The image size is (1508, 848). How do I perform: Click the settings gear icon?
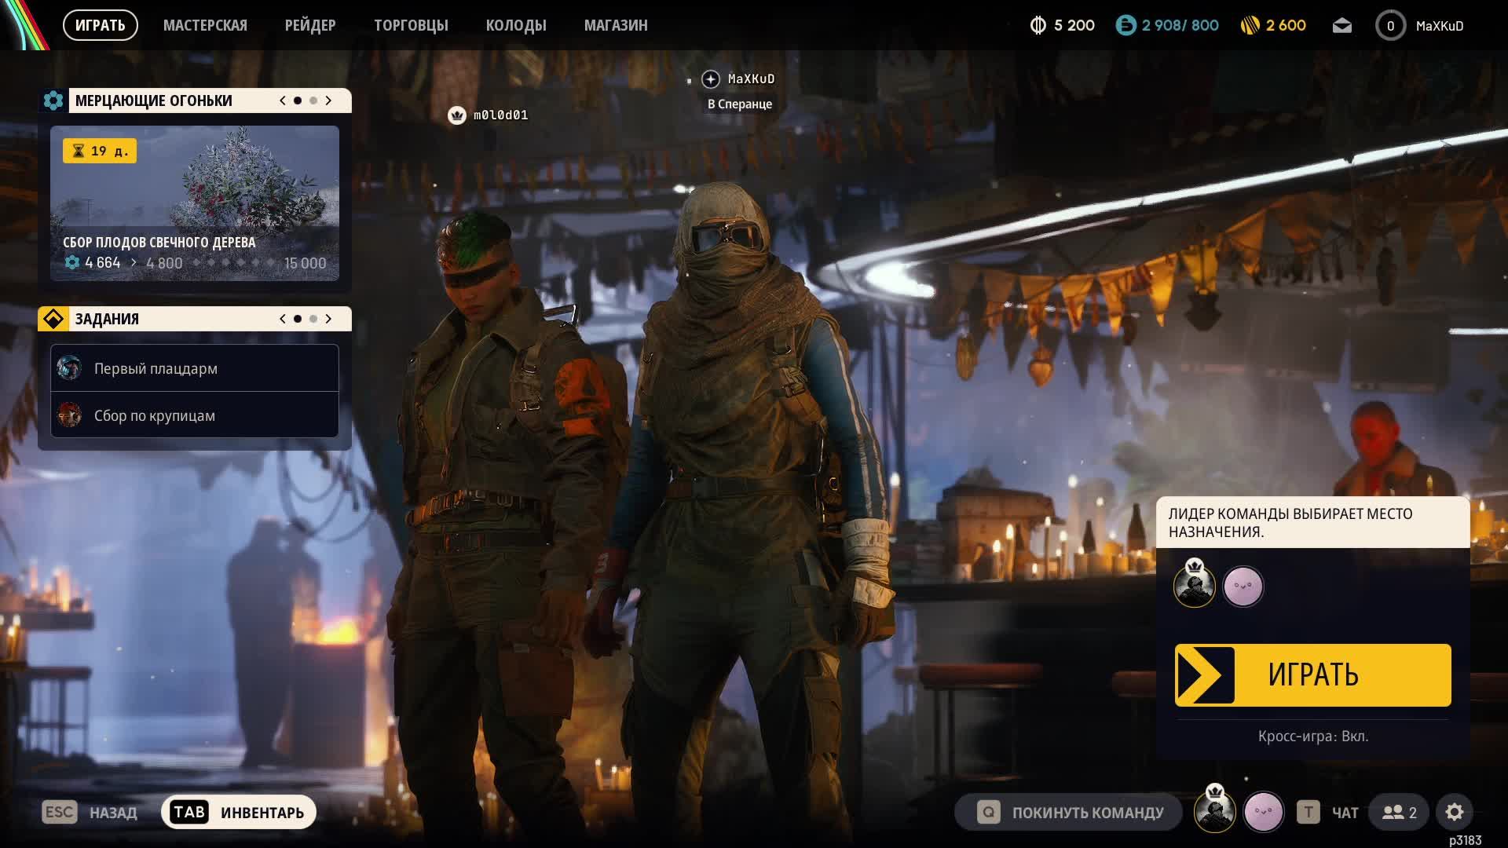1454,812
